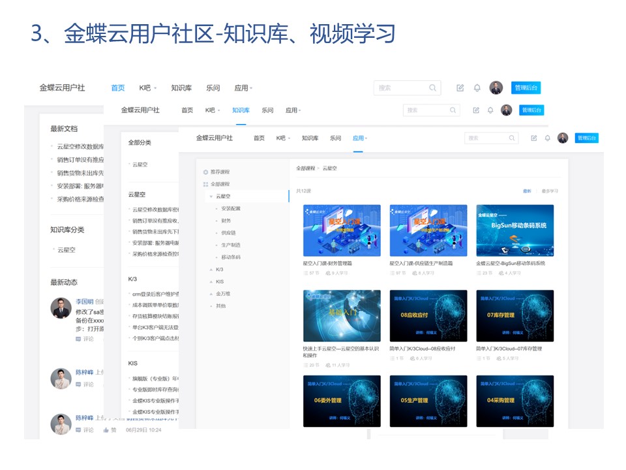
Task: Click the search magnifier in the back 首页 window
Action: [432, 88]
